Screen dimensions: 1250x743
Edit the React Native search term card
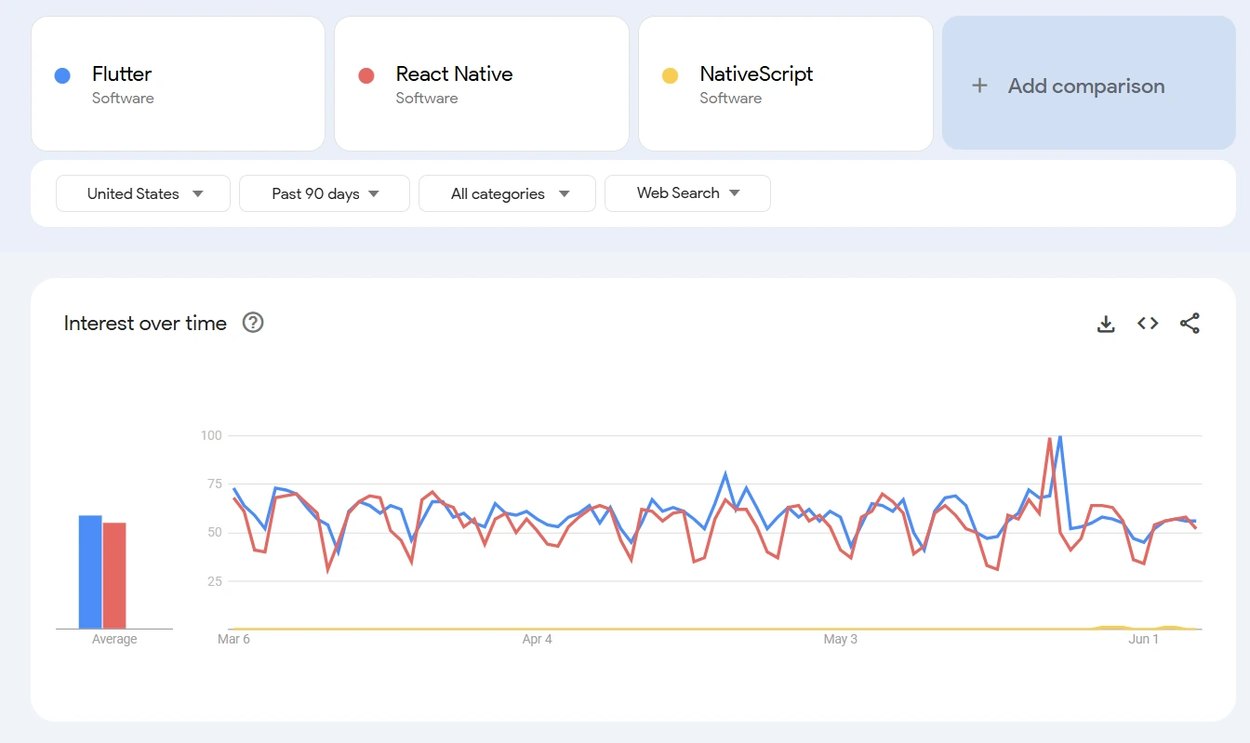[x=482, y=84]
